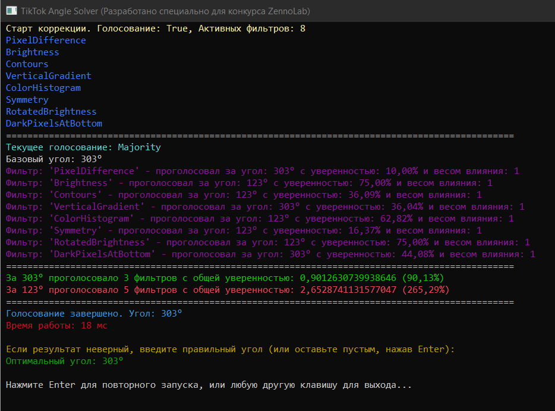Click the PixelDifference filter name in list
This screenshot has height=411, width=555.
click(46, 40)
